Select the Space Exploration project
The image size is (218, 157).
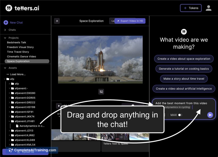point(27,61)
